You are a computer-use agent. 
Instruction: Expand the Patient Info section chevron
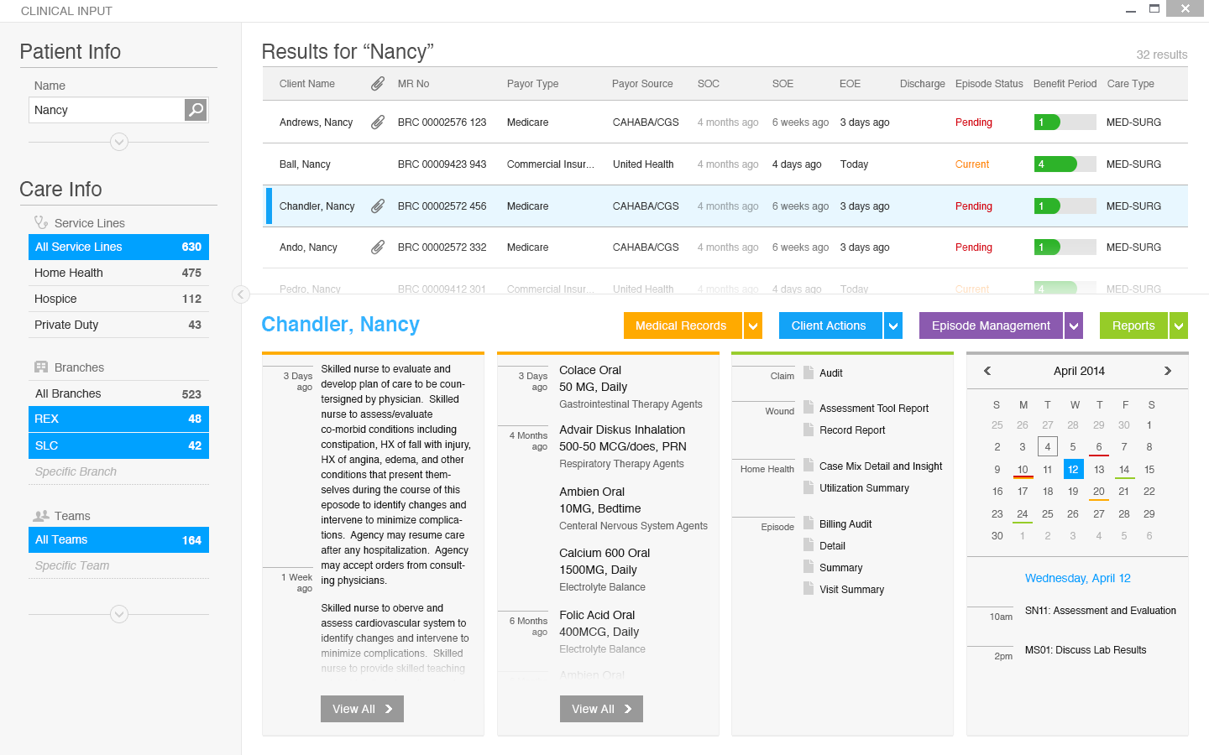click(119, 143)
